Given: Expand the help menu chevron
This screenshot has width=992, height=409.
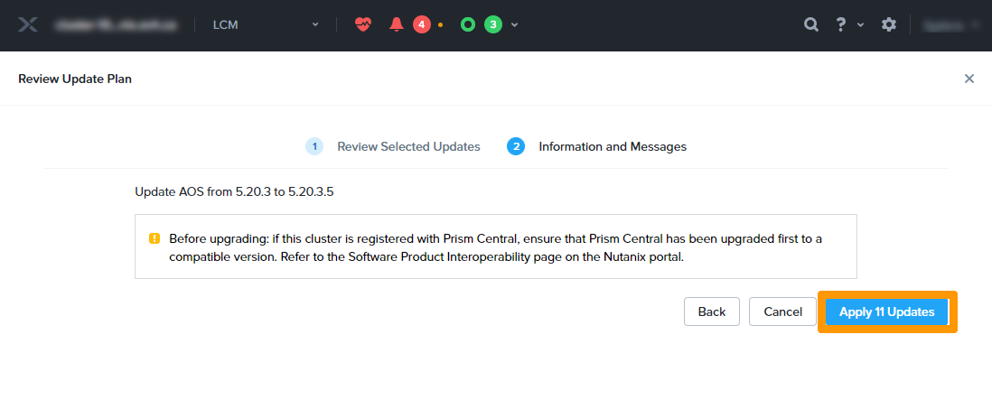Looking at the screenshot, I should click(860, 25).
